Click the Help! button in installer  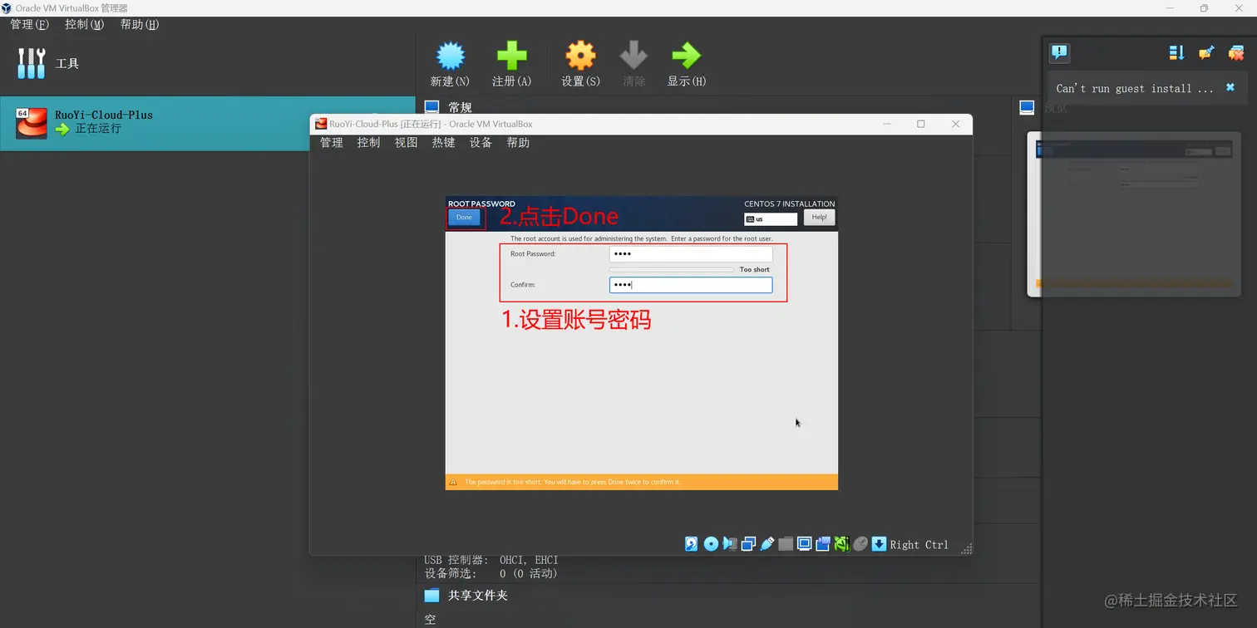[819, 218]
